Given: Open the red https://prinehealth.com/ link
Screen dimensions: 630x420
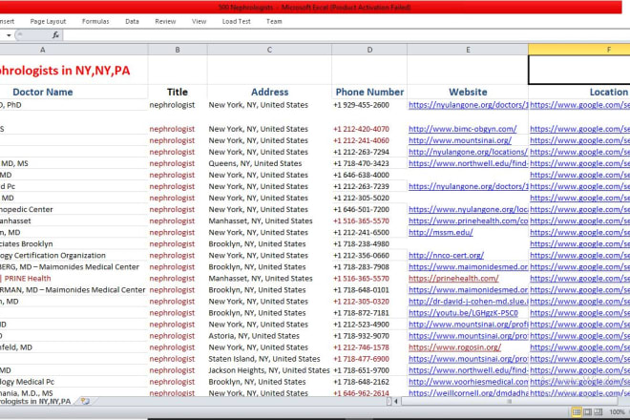Looking at the screenshot, I should point(453,278).
